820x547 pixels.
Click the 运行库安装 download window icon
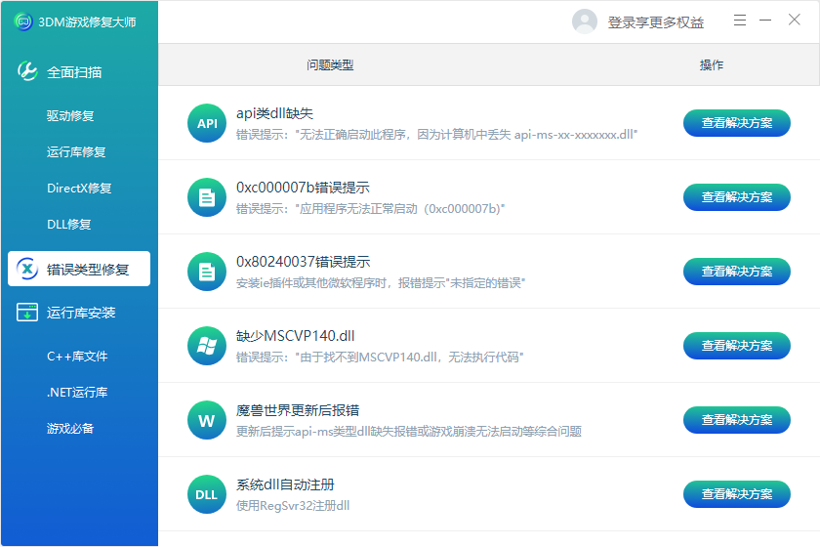pyautogui.click(x=27, y=312)
